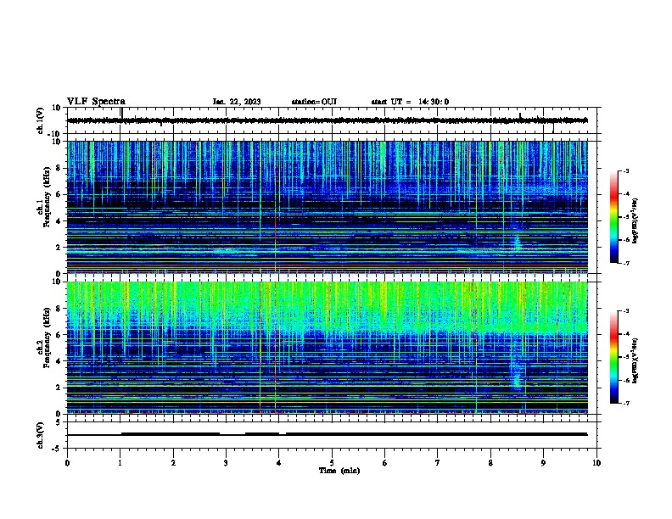Click time axis tick label "5"
672x519 pixels.
coord(332,463)
